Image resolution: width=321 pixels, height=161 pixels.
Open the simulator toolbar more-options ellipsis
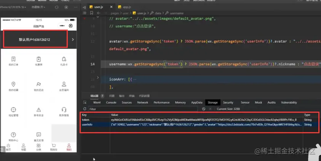75,7
